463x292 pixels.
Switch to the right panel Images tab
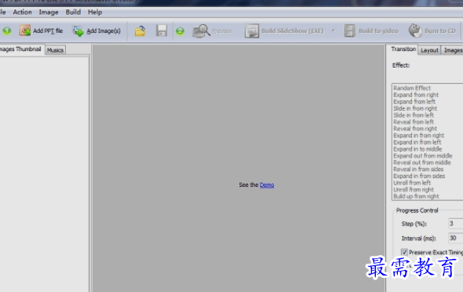(x=452, y=50)
